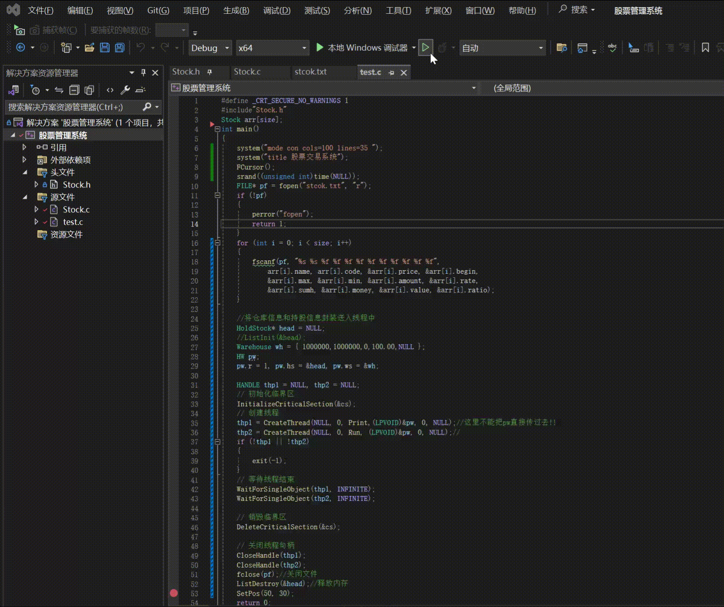Click Collapse All icon in Solution Explorer
This screenshot has height=607, width=724.
pos(74,90)
